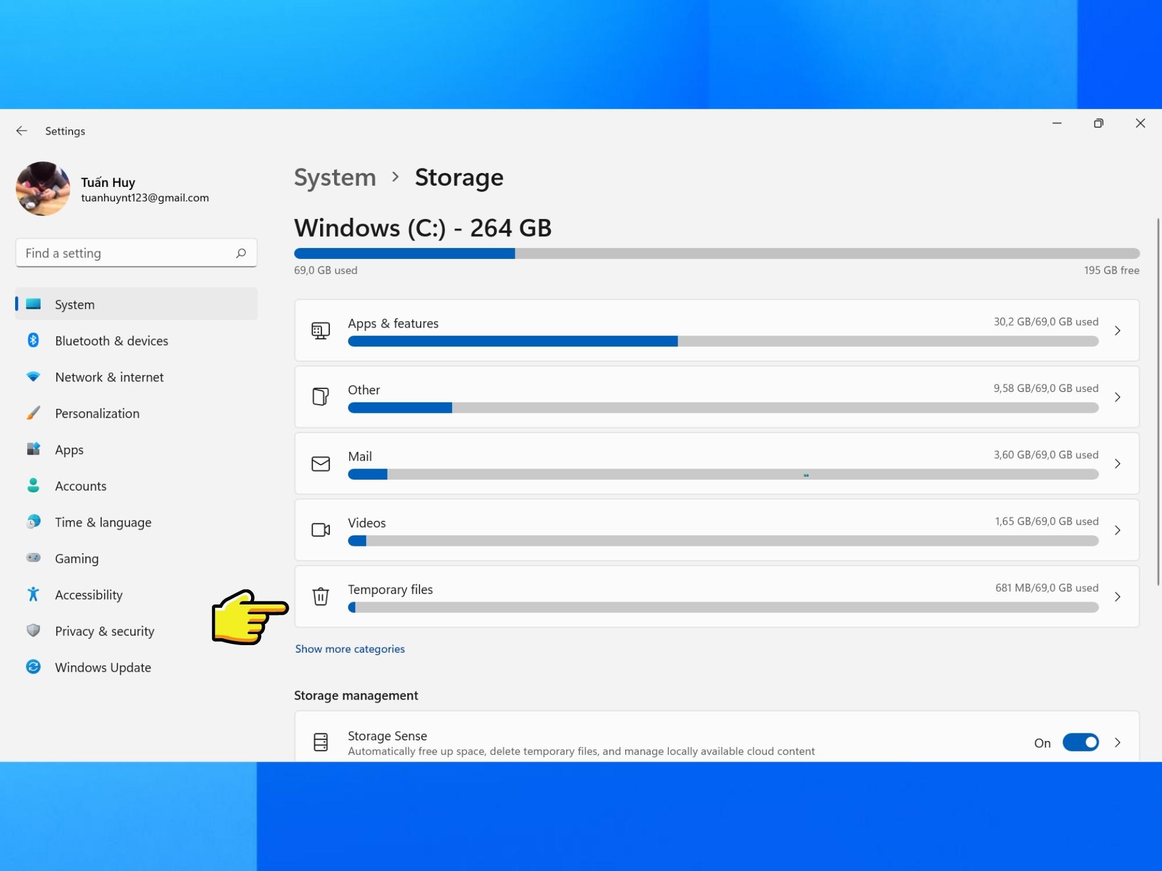Image resolution: width=1162 pixels, height=871 pixels.
Task: Open the Mail storage label
Action: click(x=360, y=456)
